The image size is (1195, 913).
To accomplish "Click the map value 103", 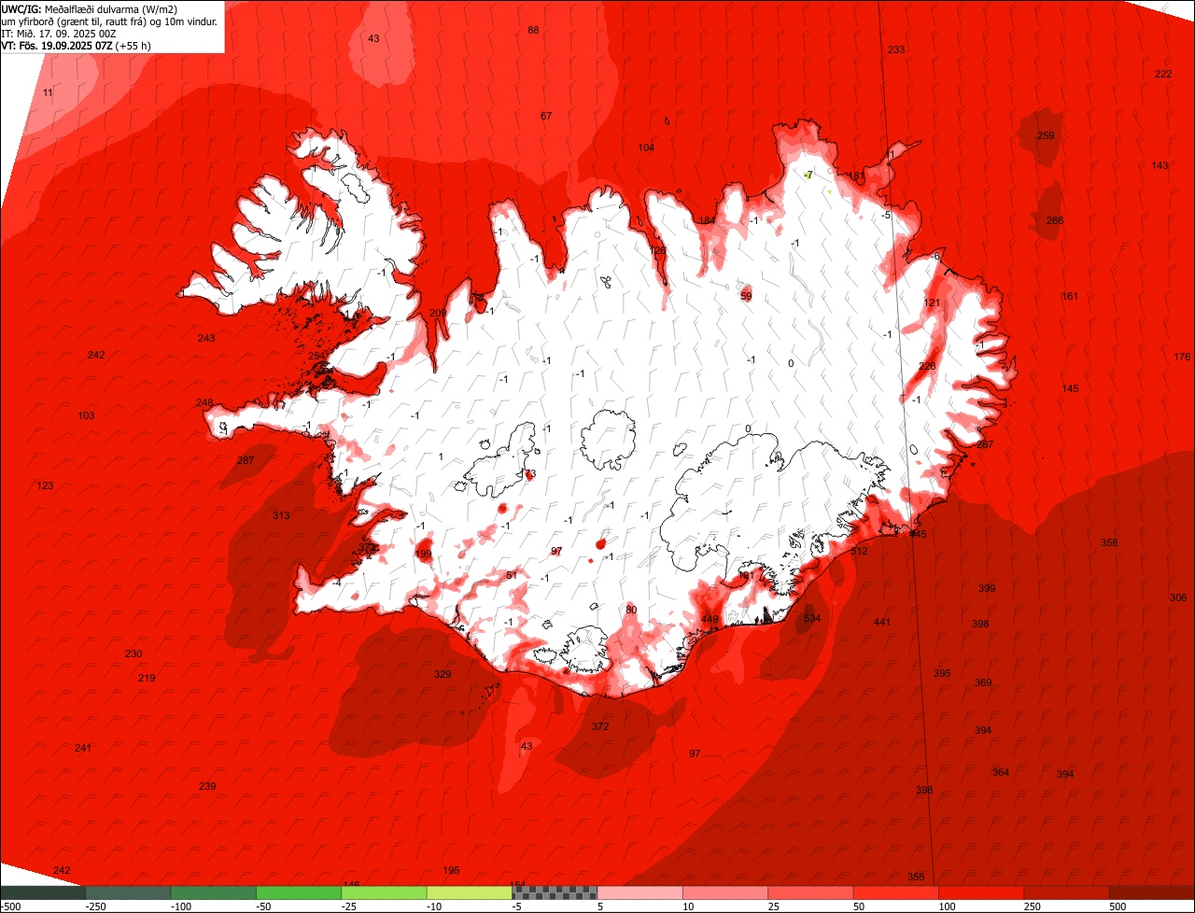I will point(86,415).
